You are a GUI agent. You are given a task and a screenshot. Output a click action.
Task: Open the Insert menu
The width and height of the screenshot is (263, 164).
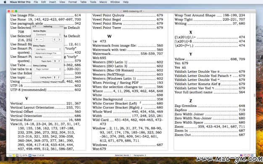53,2
